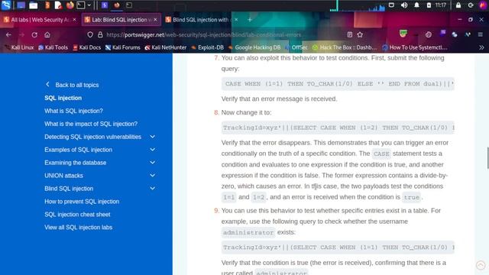View site security padlock information
Image resolution: width=489 pixels, height=275 pixels.
(x=100, y=34)
